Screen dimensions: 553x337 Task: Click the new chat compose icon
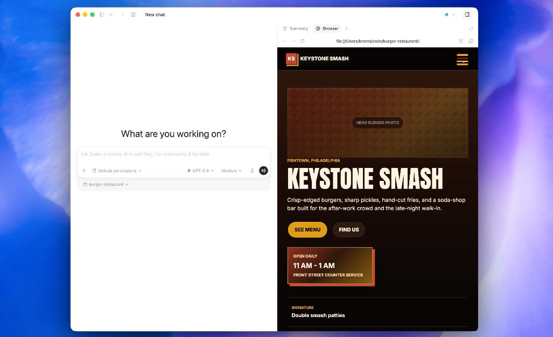[x=133, y=15]
